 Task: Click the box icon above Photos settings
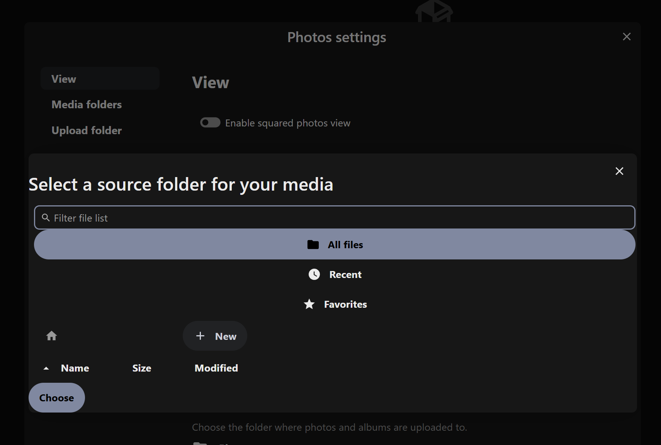click(434, 11)
